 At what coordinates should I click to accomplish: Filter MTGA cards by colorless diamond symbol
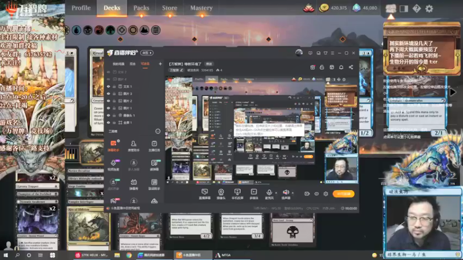122,30
